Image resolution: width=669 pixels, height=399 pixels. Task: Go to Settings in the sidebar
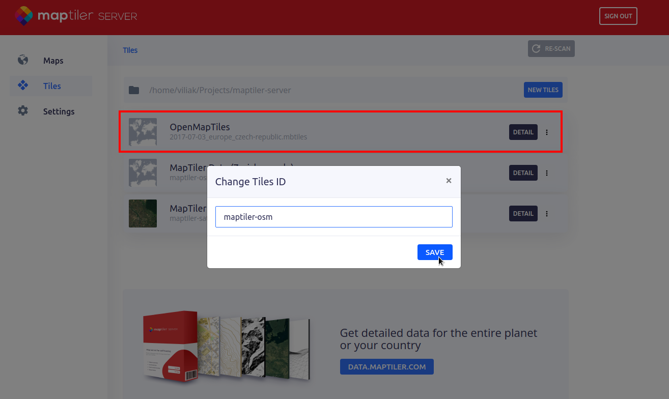pyautogui.click(x=59, y=111)
